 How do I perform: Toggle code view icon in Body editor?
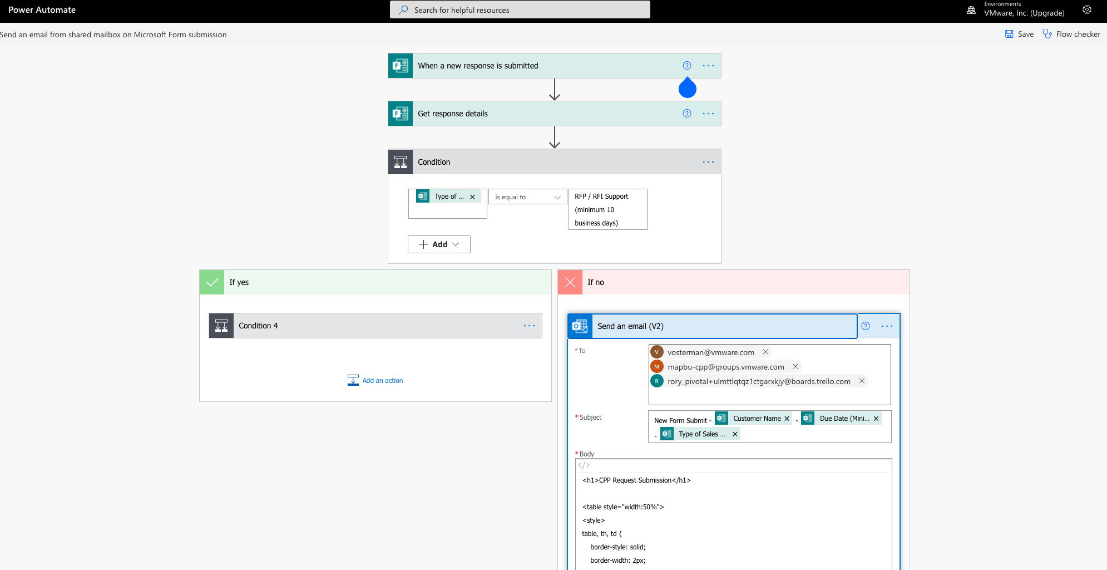click(x=584, y=465)
